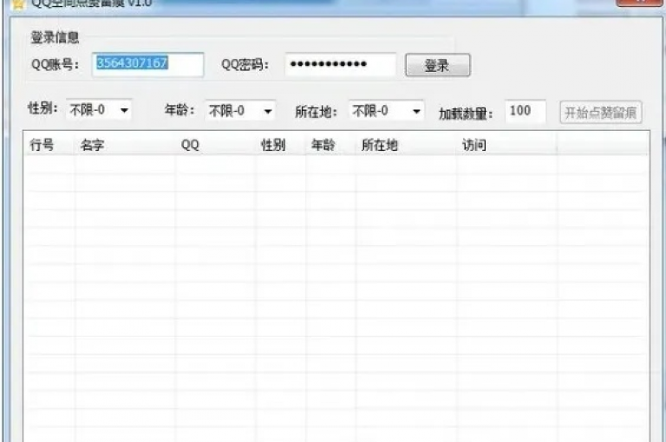The height and width of the screenshot is (442, 666).
Task: Click the 所在地 column header in table
Action: (406, 145)
